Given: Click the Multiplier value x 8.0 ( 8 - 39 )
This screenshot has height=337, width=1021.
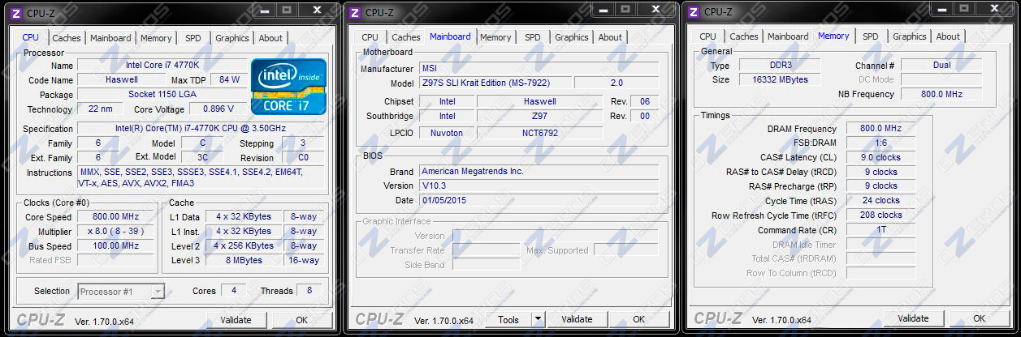Looking at the screenshot, I should [x=115, y=232].
